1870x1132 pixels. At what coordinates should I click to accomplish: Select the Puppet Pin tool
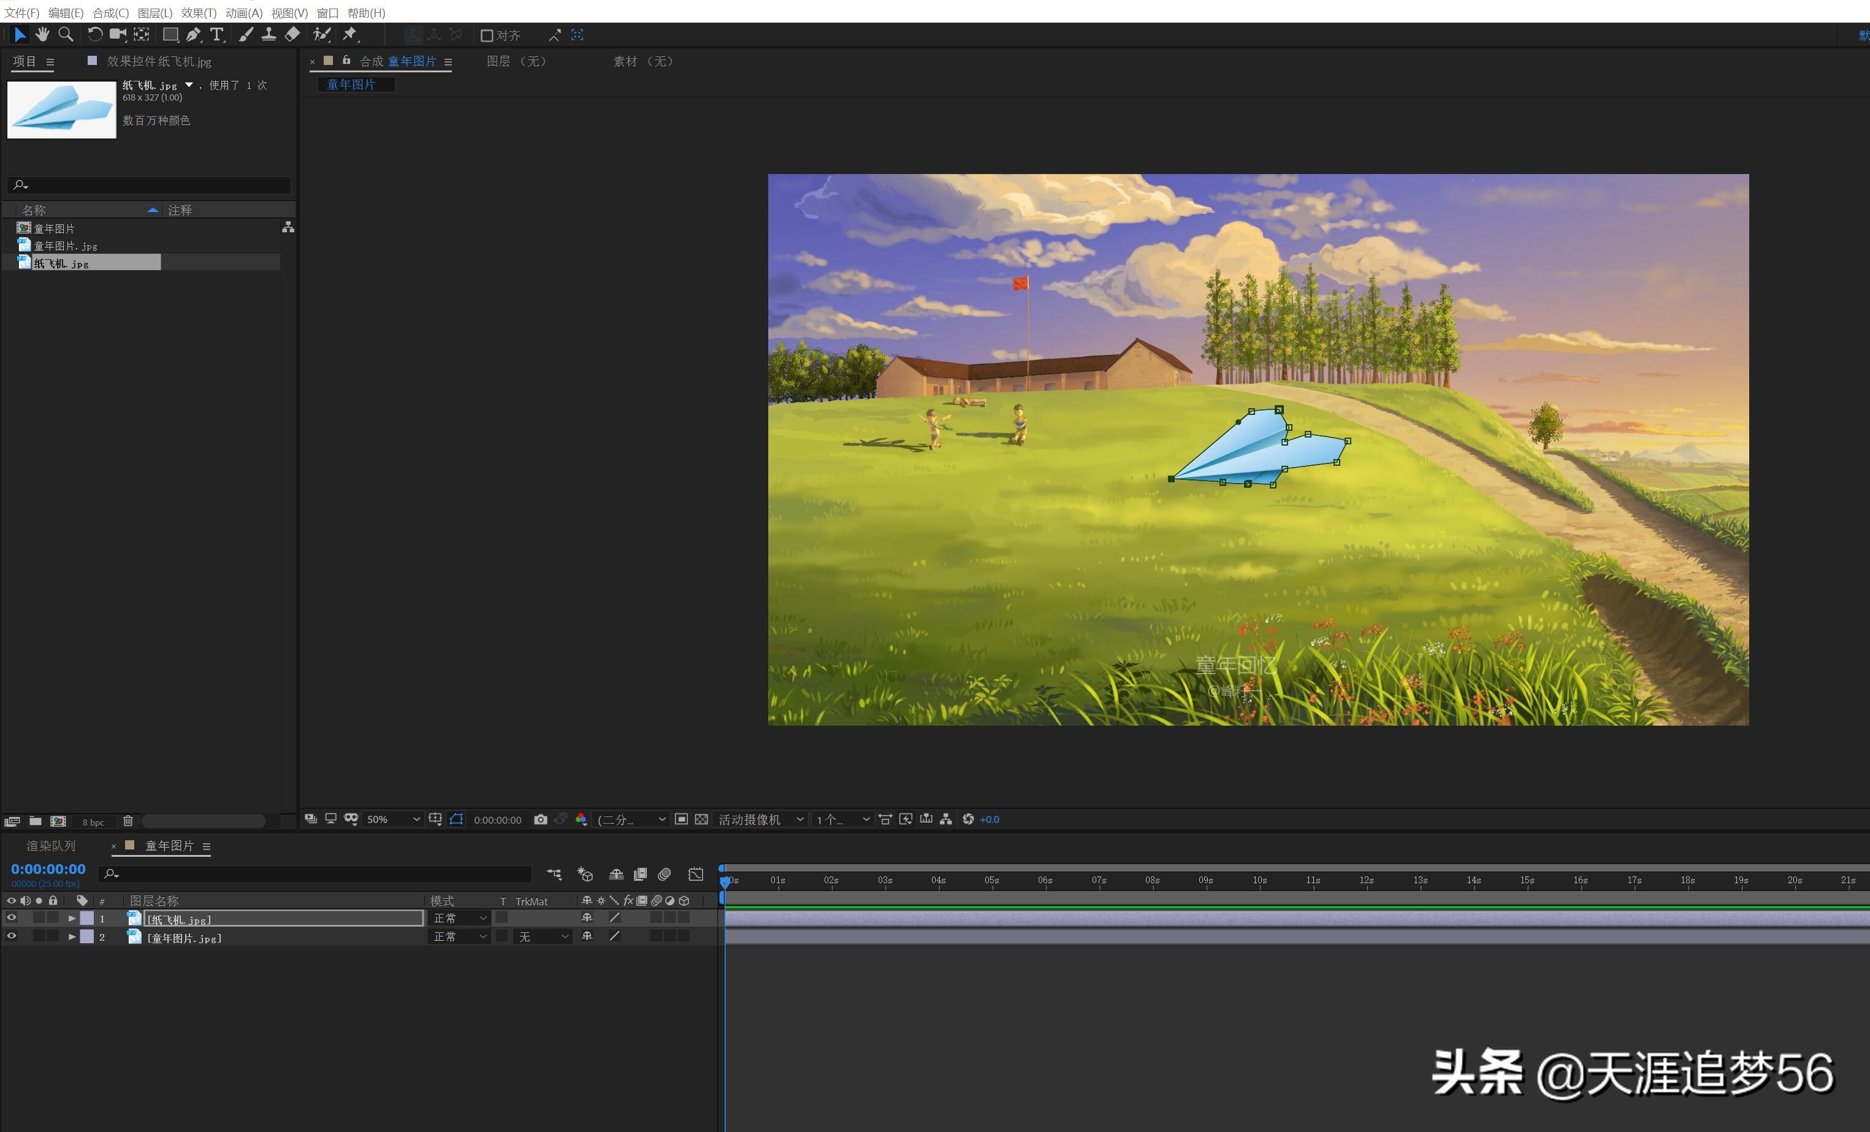tap(350, 35)
